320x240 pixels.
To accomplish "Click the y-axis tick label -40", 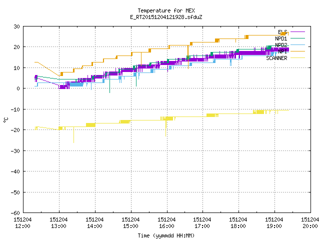I will click(15, 171).
